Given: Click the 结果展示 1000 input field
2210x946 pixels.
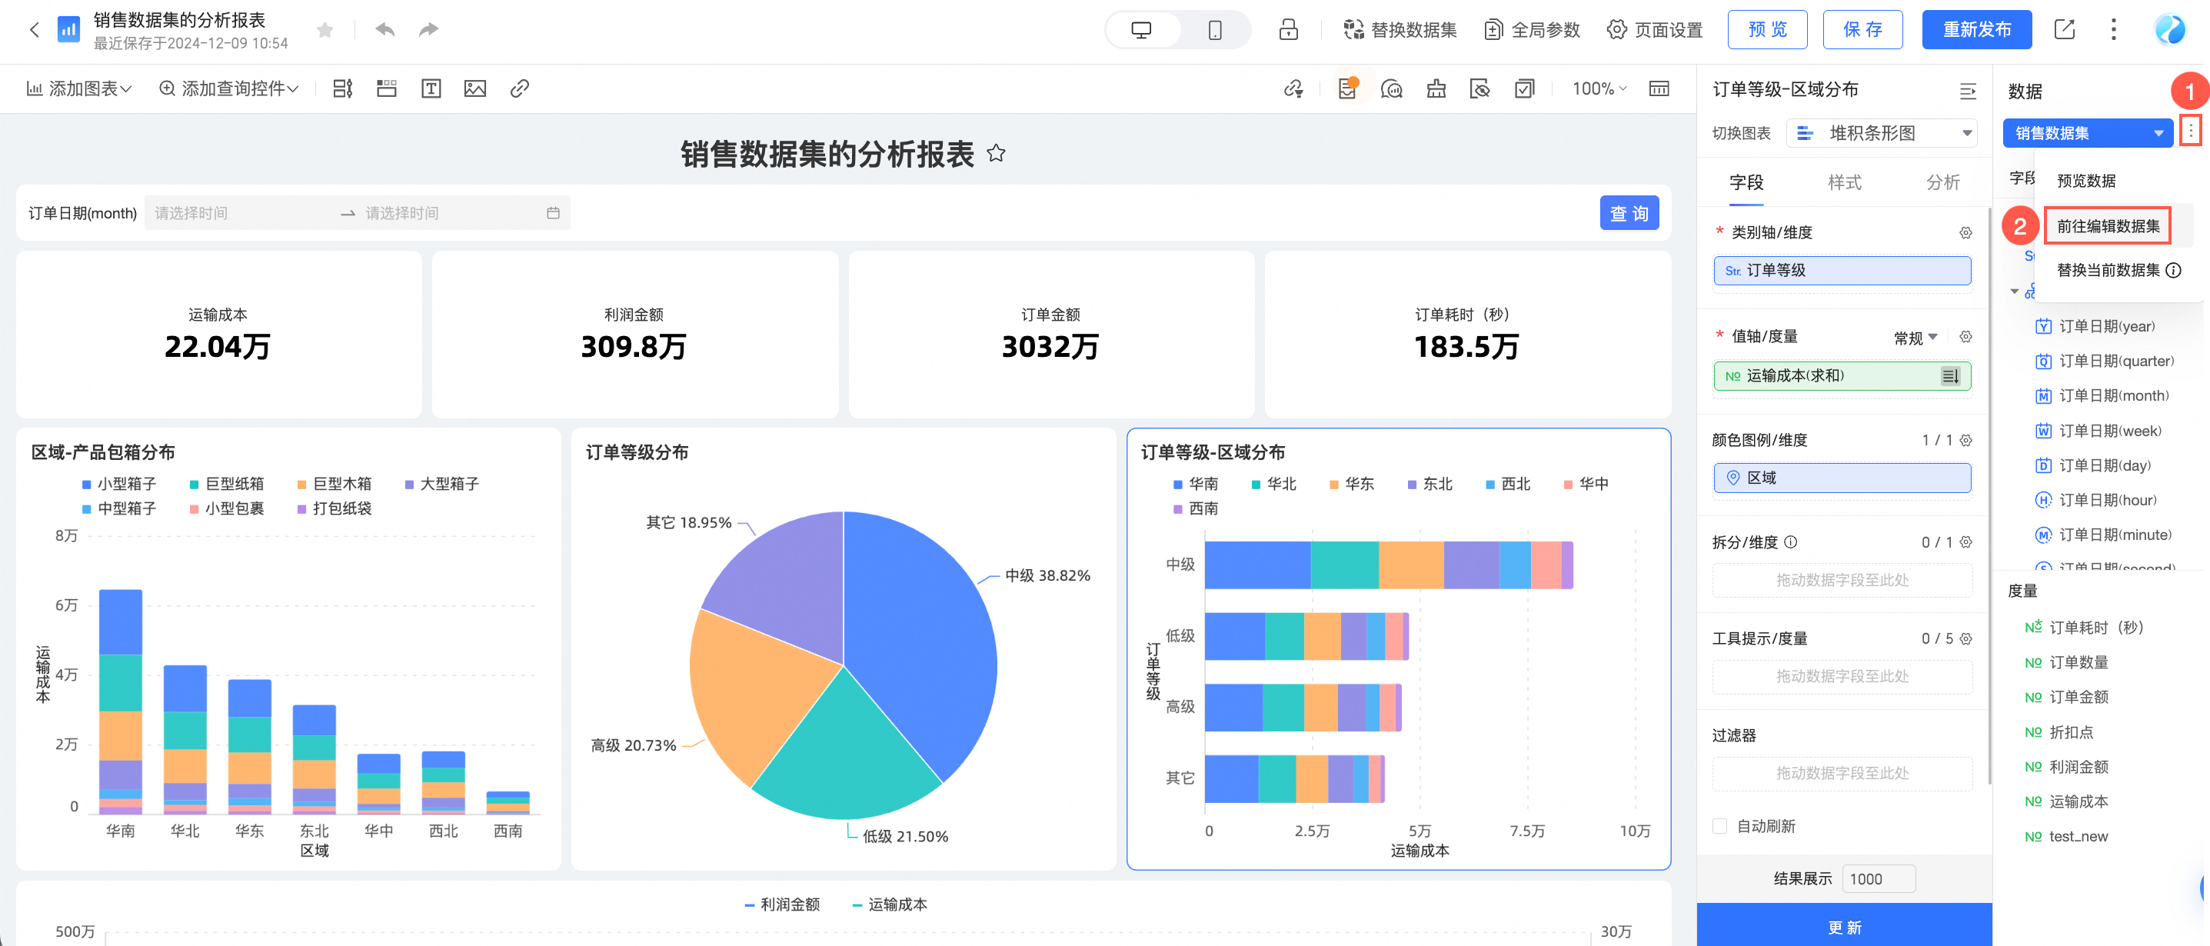Looking at the screenshot, I should [1877, 879].
